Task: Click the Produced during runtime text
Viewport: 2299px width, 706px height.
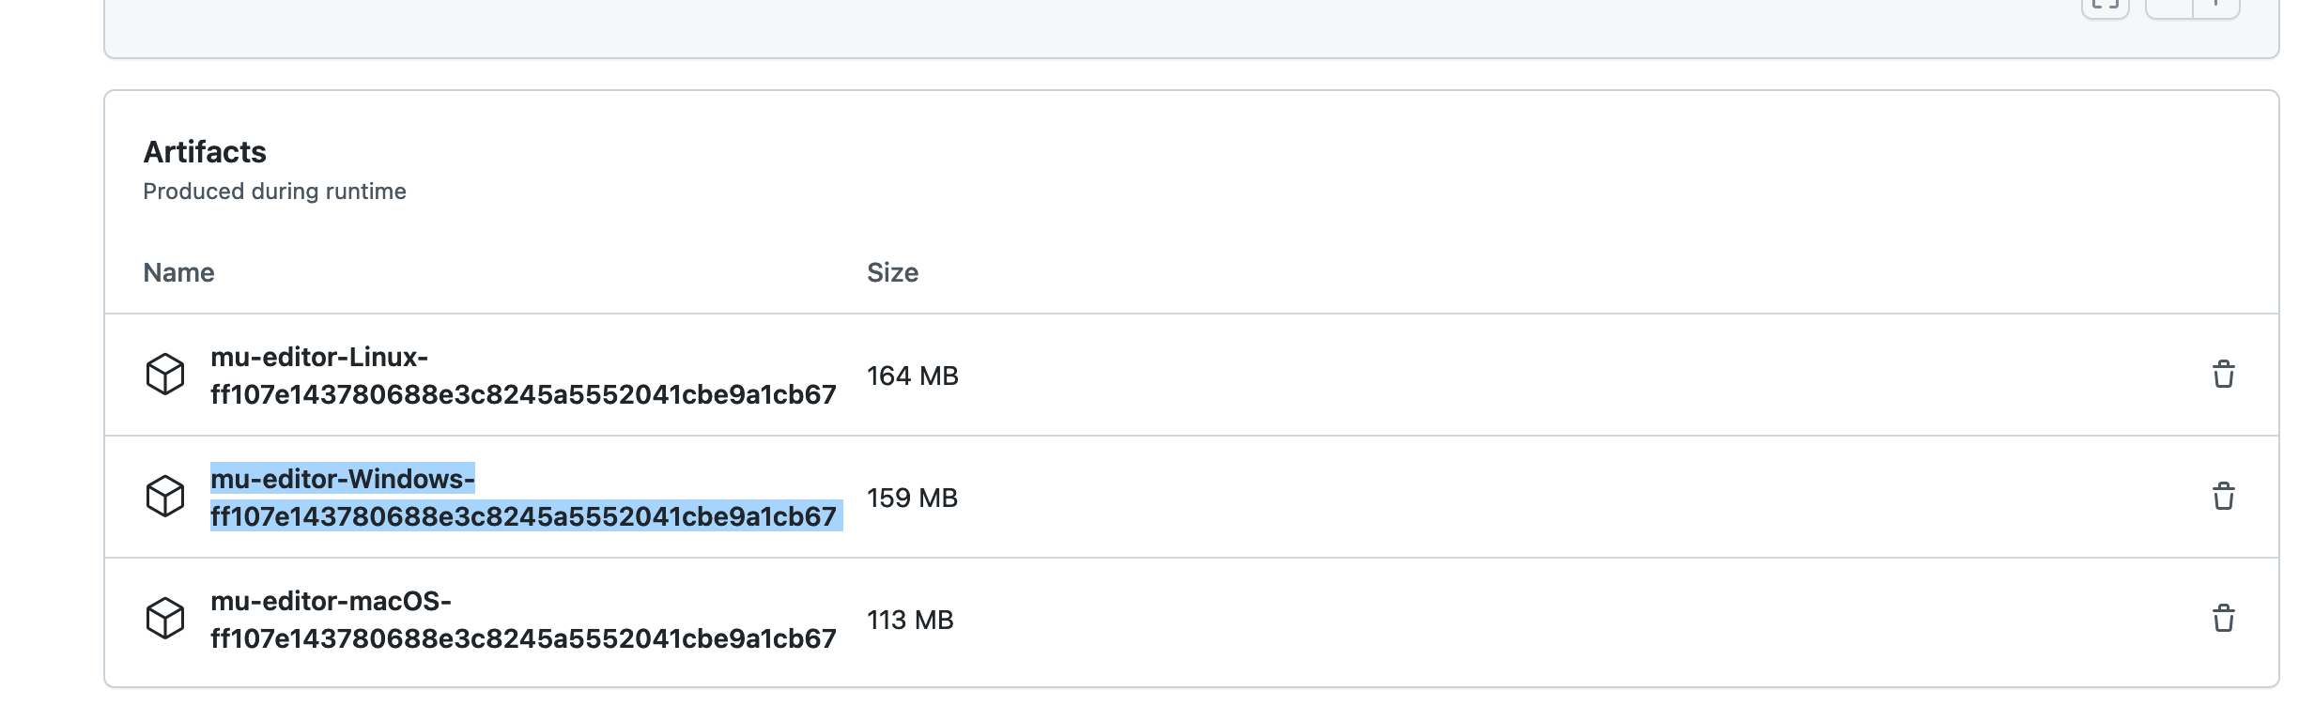Action: pyautogui.click(x=274, y=192)
